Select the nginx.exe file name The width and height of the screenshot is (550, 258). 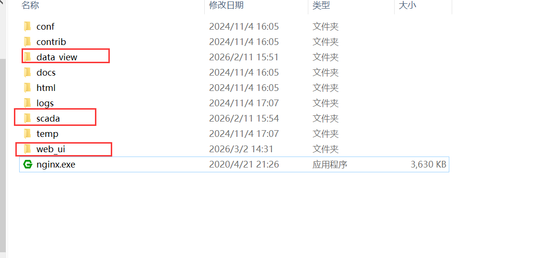pos(56,165)
